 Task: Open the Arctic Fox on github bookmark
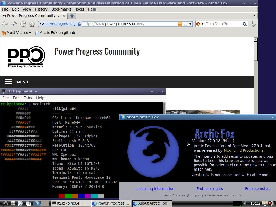click(55, 33)
